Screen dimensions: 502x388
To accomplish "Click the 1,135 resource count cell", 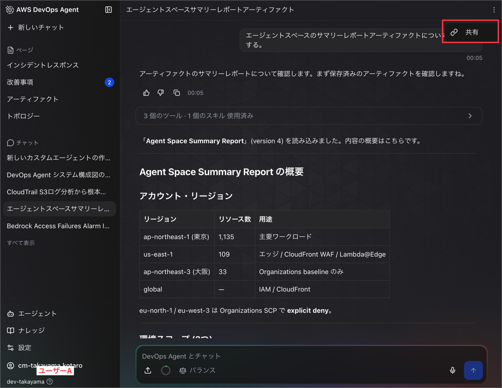I will 234,237.
